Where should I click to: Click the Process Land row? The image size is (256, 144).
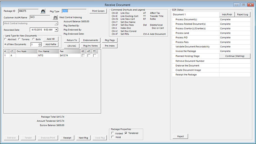(211, 33)
